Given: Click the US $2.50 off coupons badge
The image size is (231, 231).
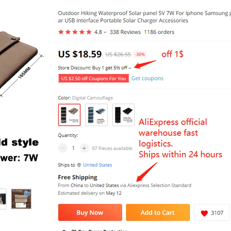Looking at the screenshot, I should [x=93, y=79].
